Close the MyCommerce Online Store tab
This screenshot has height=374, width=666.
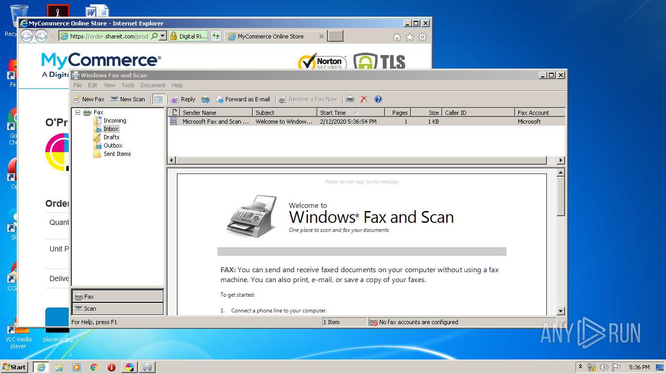[321, 36]
